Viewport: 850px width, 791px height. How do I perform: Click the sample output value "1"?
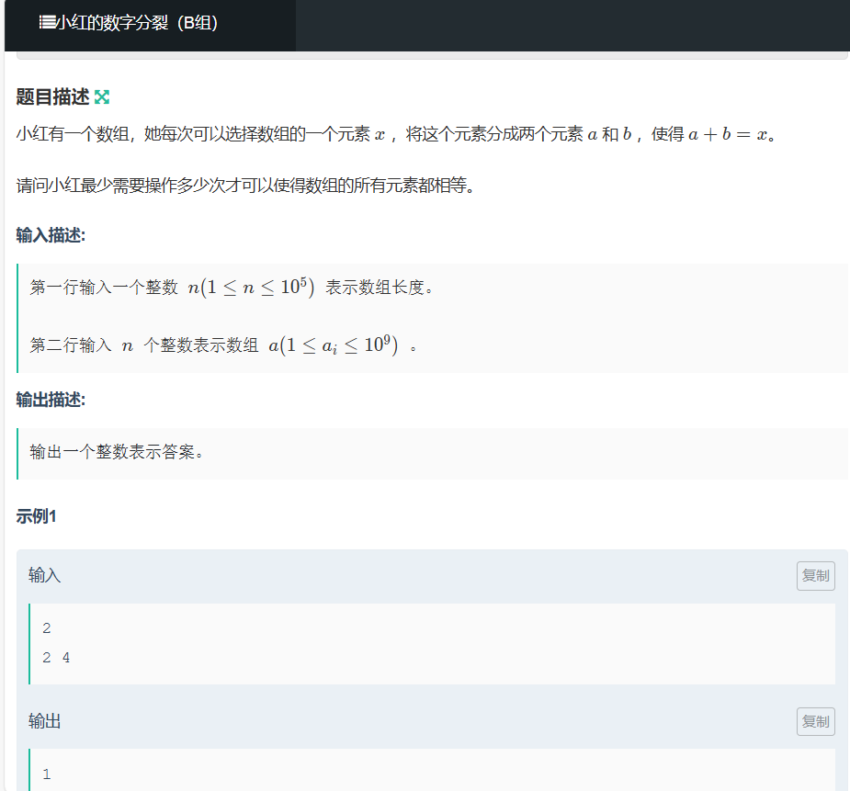[x=47, y=774]
